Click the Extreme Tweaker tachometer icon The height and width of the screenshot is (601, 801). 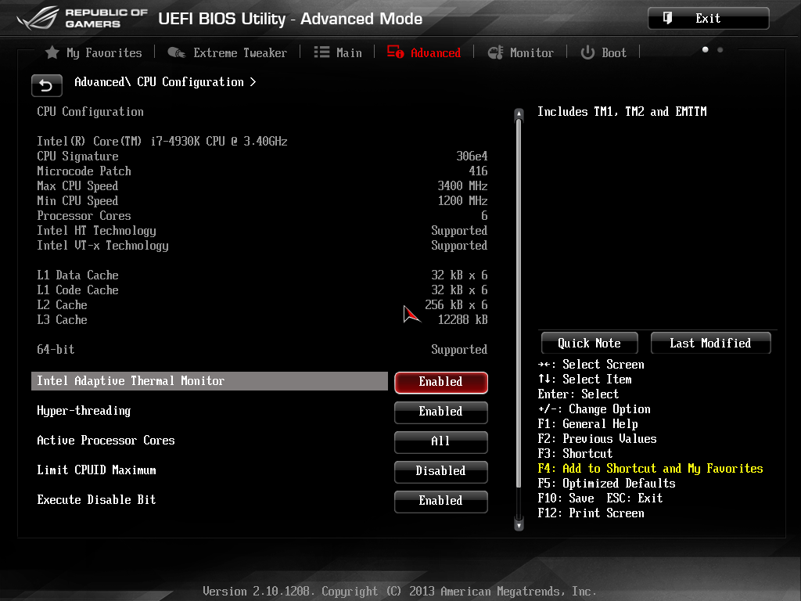[x=176, y=52]
